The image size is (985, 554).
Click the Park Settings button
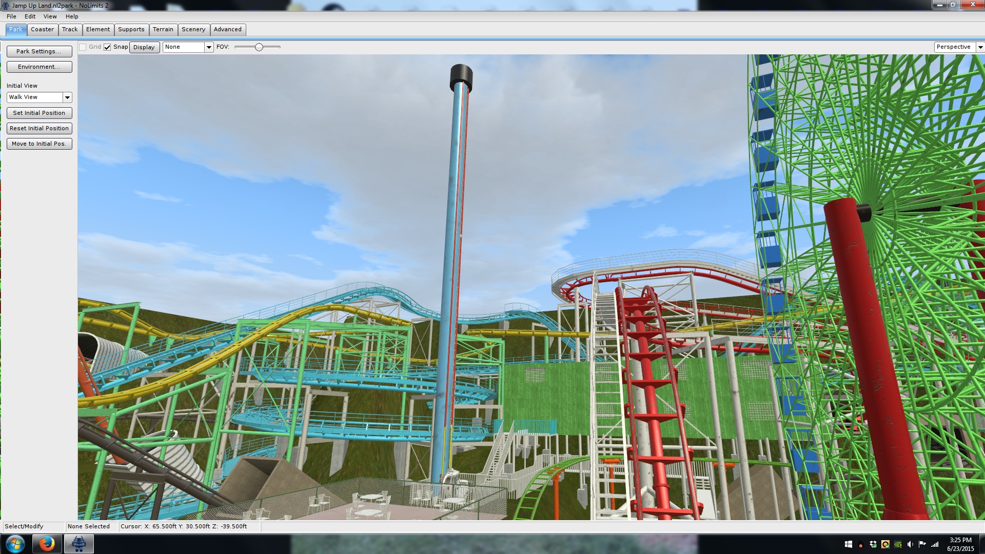tap(39, 51)
